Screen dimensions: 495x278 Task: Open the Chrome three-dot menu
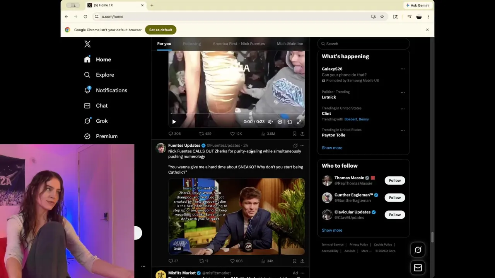[x=428, y=17]
